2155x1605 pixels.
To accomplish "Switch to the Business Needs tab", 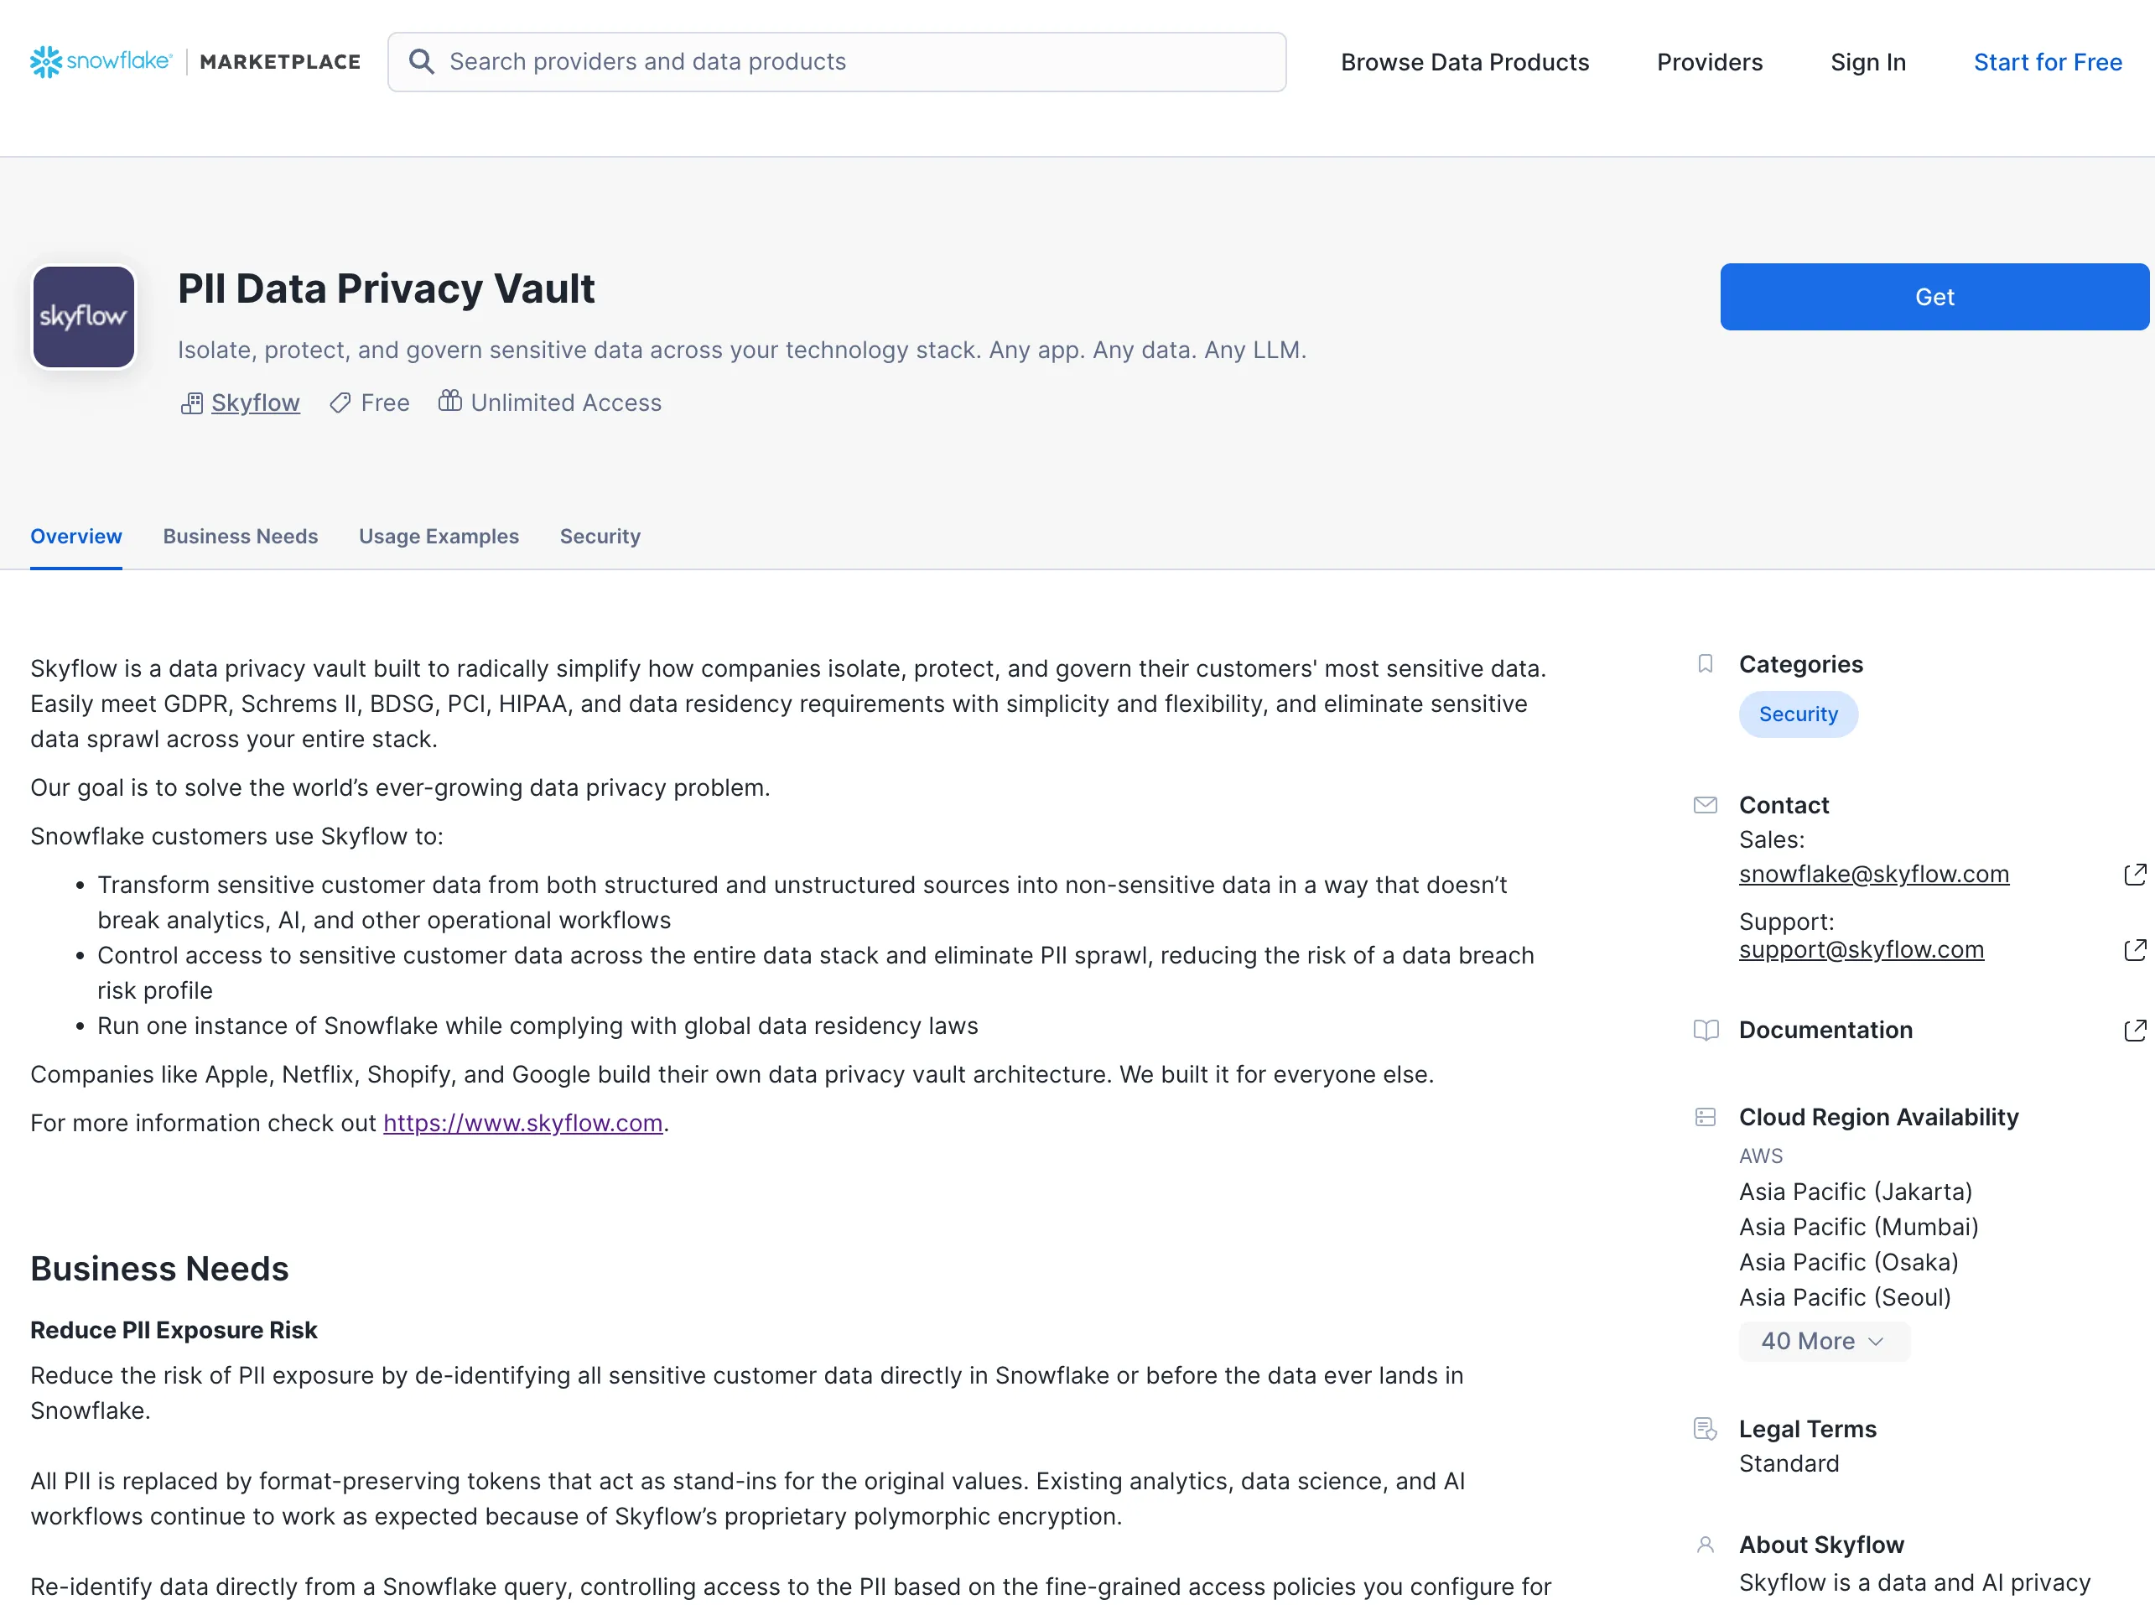I will click(240, 537).
